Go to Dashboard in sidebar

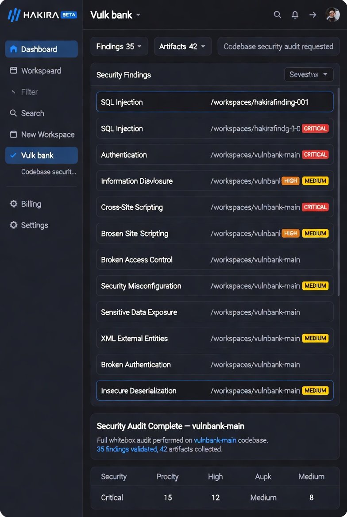(x=42, y=49)
